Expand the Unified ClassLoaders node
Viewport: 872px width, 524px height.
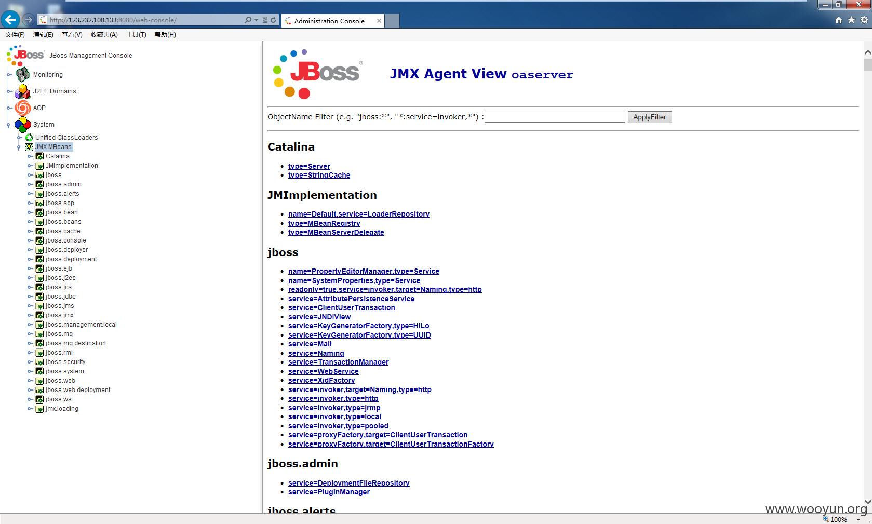click(19, 138)
